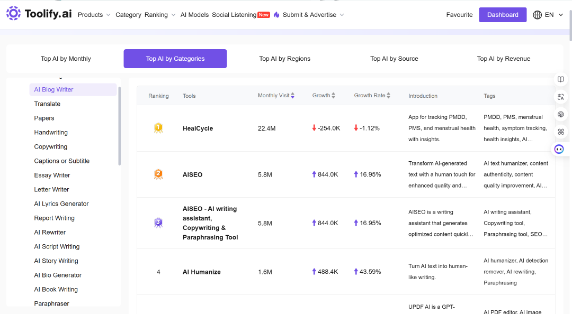This screenshot has height=314, width=572.
Task: Click the Favourite link
Action: (459, 15)
